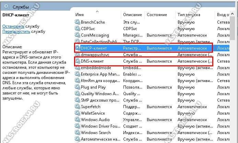Click the Координ... description of KtmRm
This screenshot has width=238, height=143.
(133, 81)
